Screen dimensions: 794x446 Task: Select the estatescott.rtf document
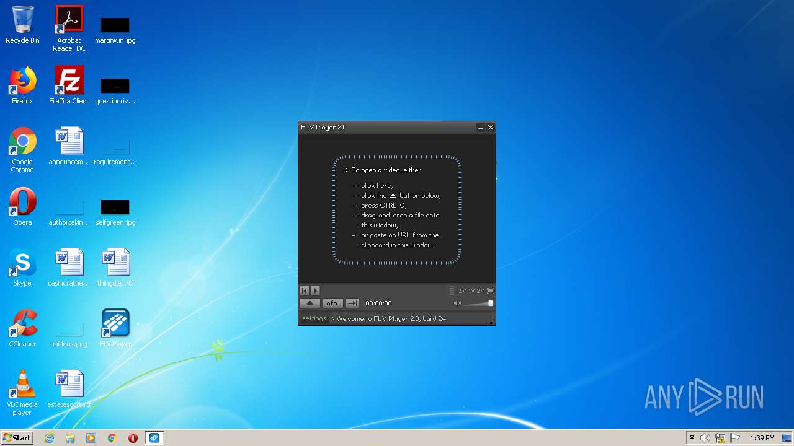pyautogui.click(x=69, y=389)
